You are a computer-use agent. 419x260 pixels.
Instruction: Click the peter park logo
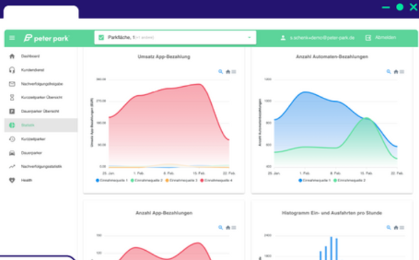point(47,38)
